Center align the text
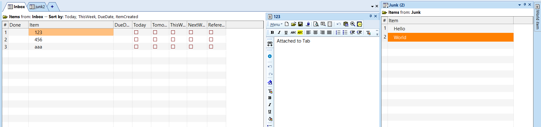 pyautogui.click(x=315, y=33)
